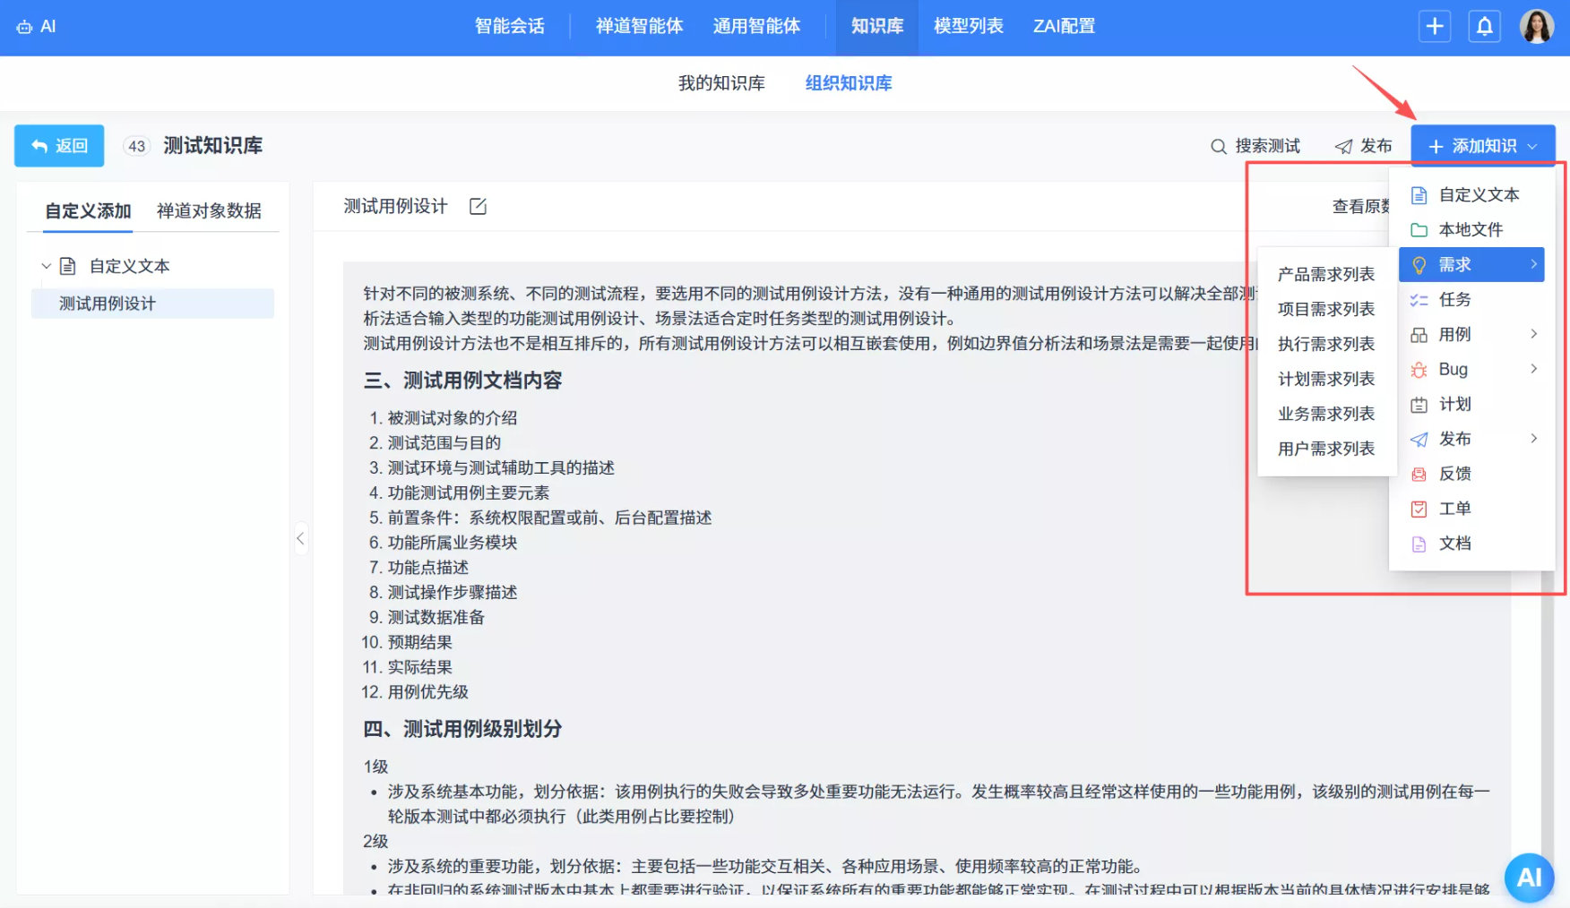Open the floating AI assistant button bottom-right

[x=1529, y=878]
